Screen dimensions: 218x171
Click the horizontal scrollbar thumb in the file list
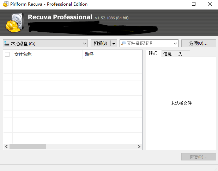(28, 147)
